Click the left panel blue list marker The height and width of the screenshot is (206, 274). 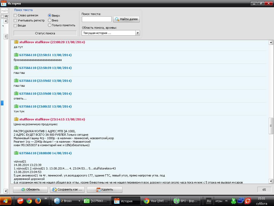click(2, 103)
